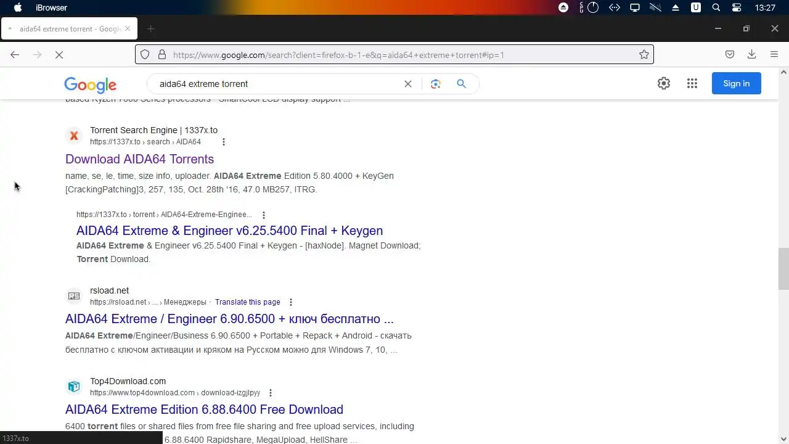789x444 pixels.
Task: Open options for rsload.net result
Action: tap(291, 302)
